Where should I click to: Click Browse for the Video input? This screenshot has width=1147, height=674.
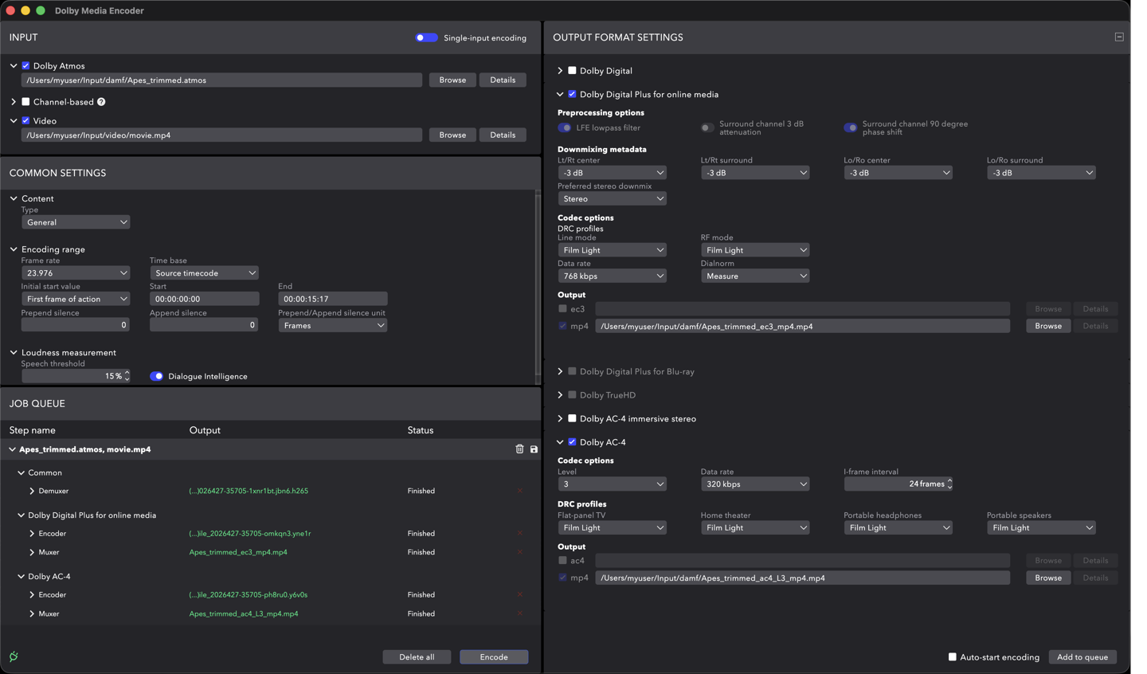pyautogui.click(x=452, y=135)
